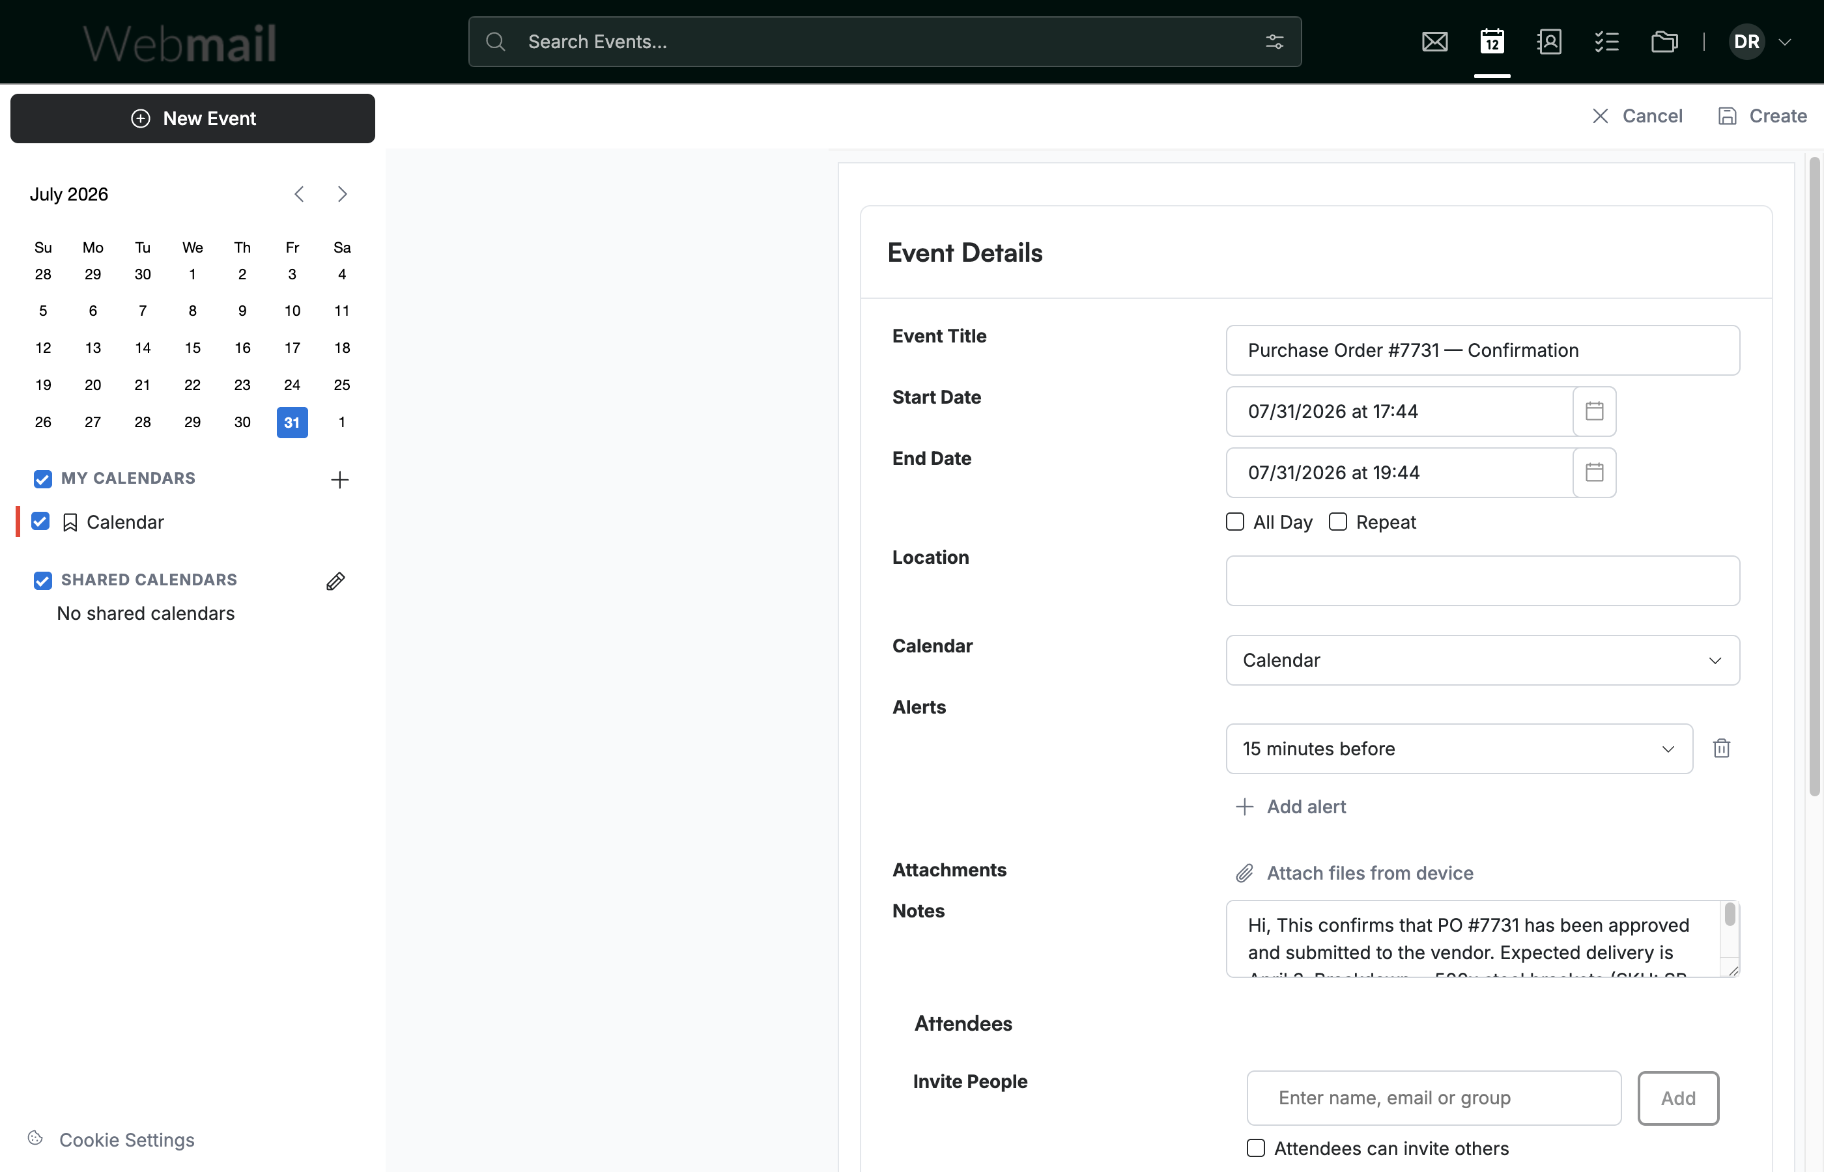This screenshot has width=1824, height=1172.
Task: Open the Contacts icon in header
Action: point(1549,42)
